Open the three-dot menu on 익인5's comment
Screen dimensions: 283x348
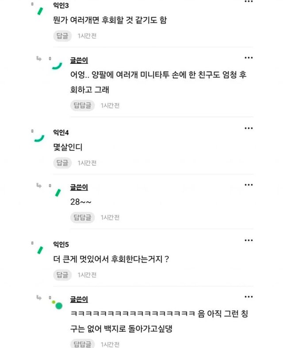pos(249,240)
